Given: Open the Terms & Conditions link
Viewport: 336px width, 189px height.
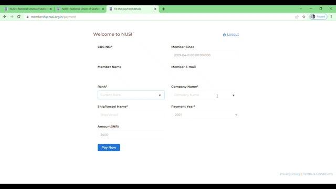Looking at the screenshot, I should (318, 174).
